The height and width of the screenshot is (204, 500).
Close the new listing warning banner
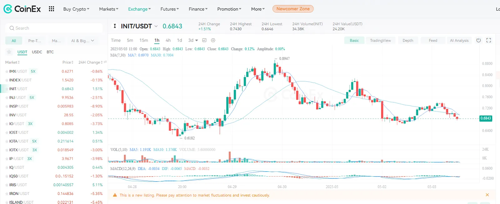point(487,195)
